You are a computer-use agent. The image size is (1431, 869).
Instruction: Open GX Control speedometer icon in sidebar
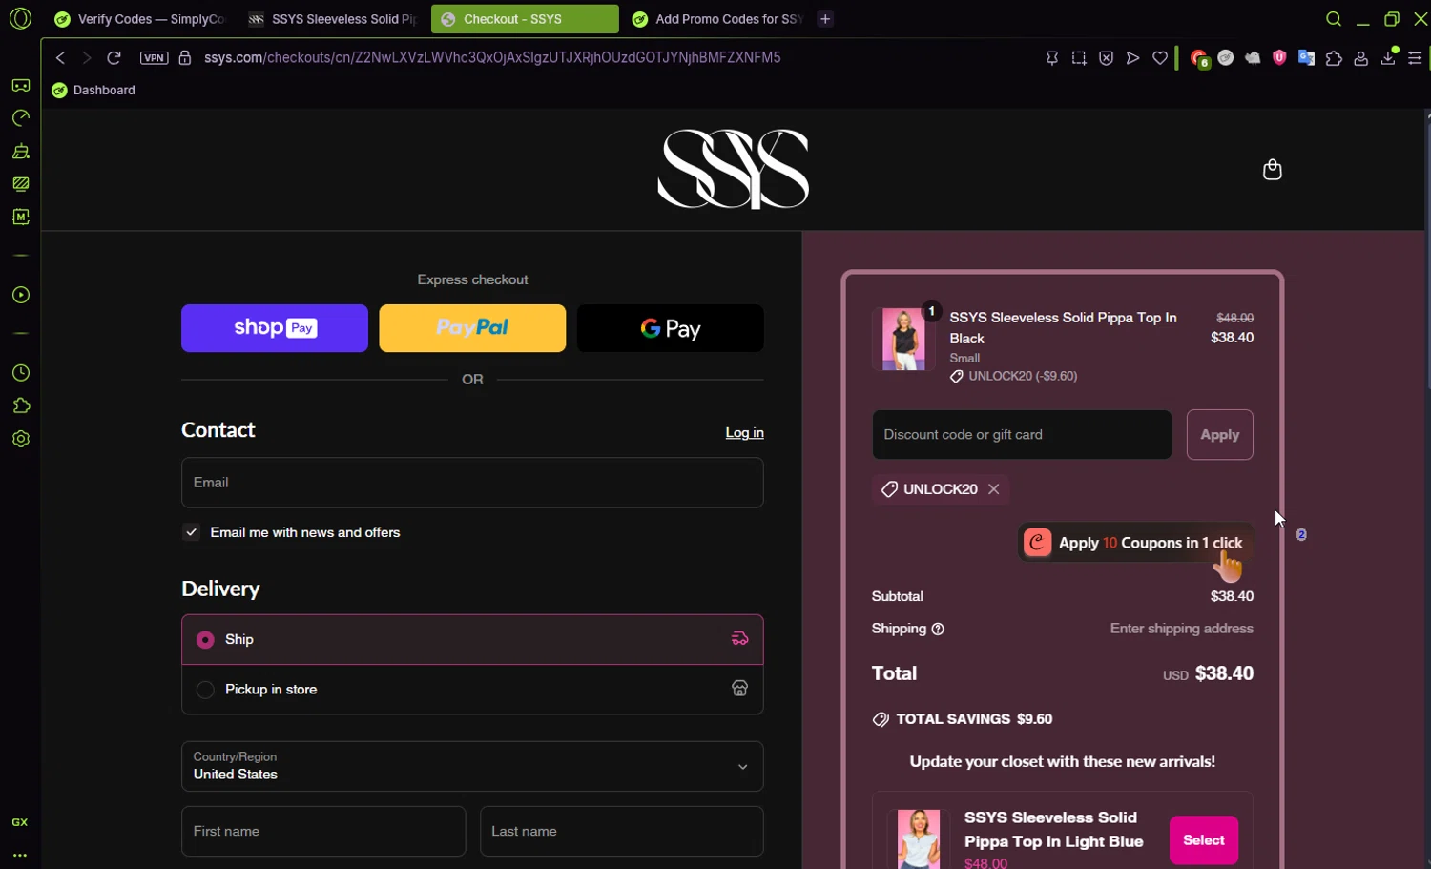pyautogui.click(x=20, y=118)
